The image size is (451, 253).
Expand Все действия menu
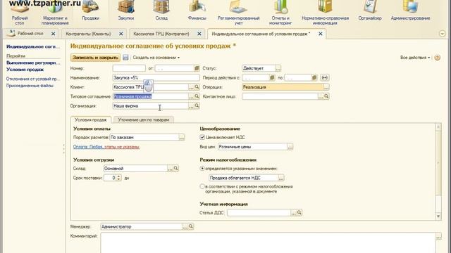click(x=415, y=58)
